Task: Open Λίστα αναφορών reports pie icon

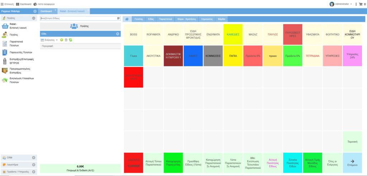Action: click(x=35, y=4)
